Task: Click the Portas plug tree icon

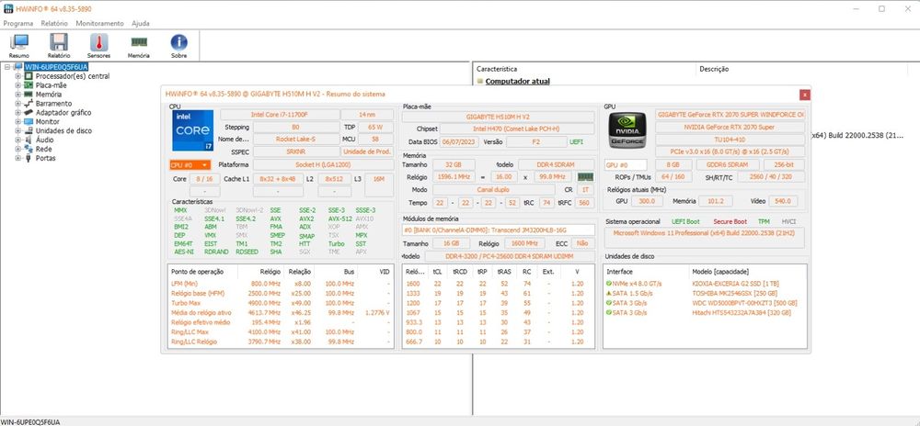Action: coord(29,158)
